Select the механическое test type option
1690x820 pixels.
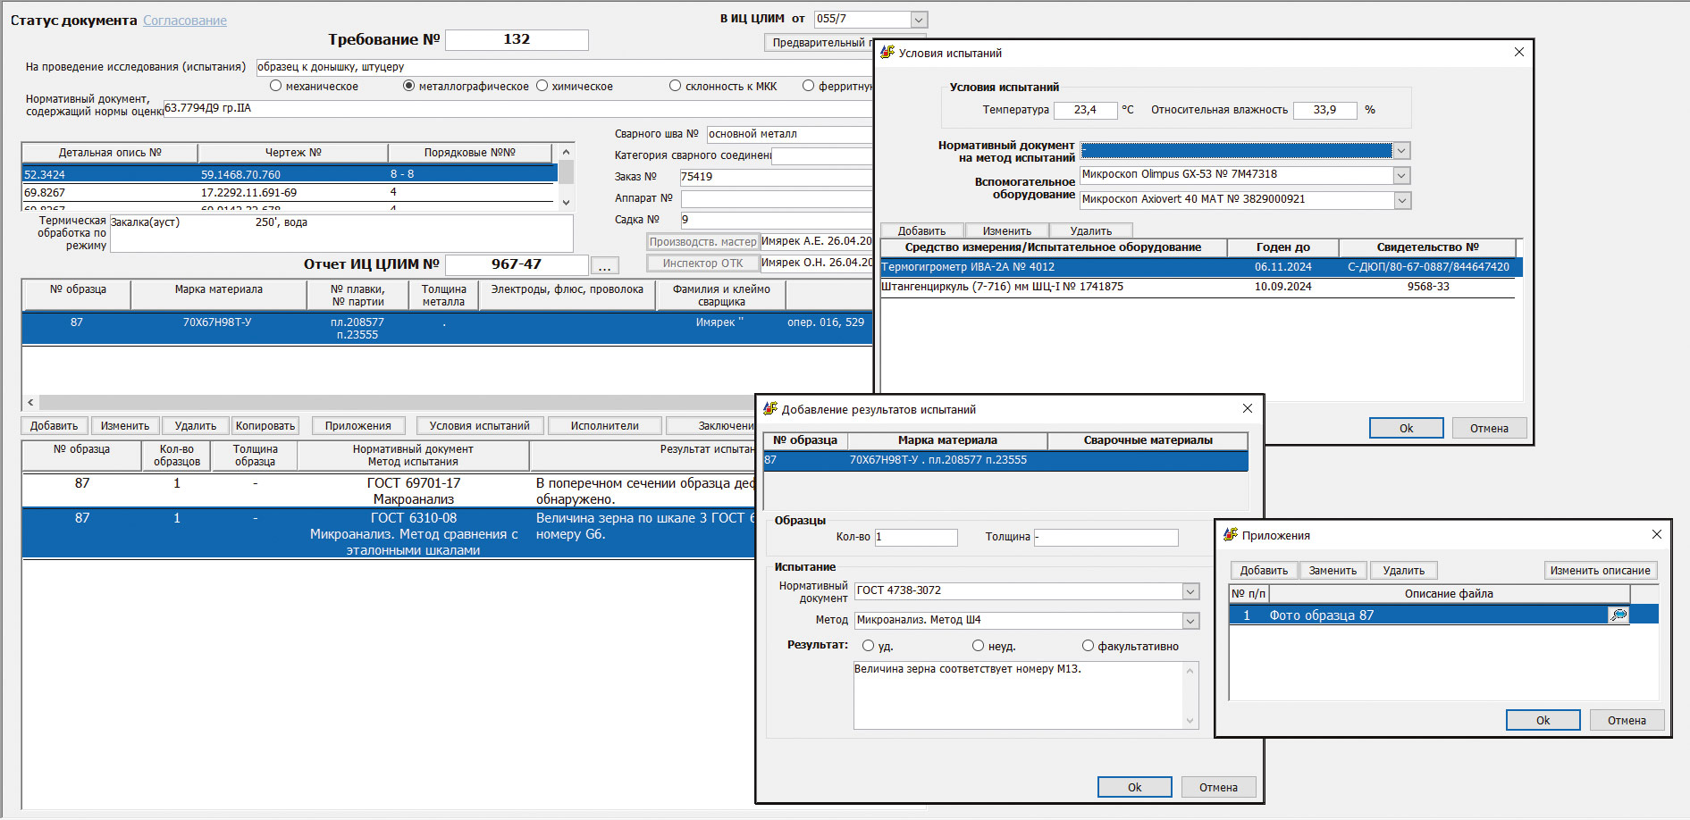click(276, 87)
